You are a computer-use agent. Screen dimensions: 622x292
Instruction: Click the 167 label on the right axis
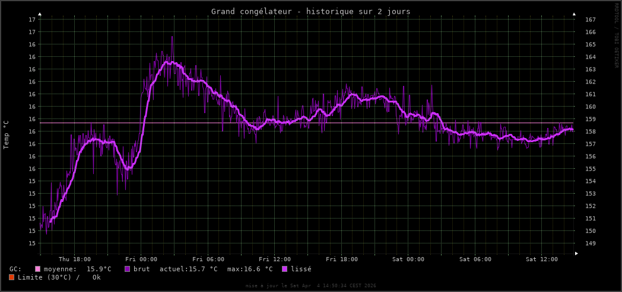(591, 20)
